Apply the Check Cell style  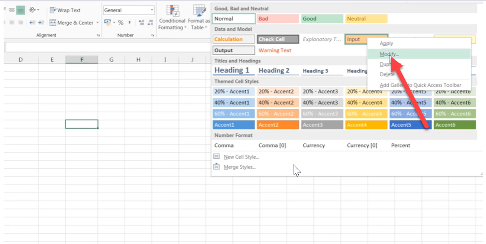[278, 40]
